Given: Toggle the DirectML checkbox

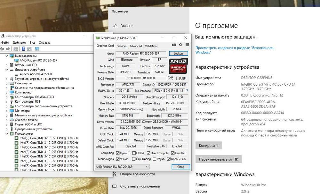Looking at the screenshot, I should [173, 153].
